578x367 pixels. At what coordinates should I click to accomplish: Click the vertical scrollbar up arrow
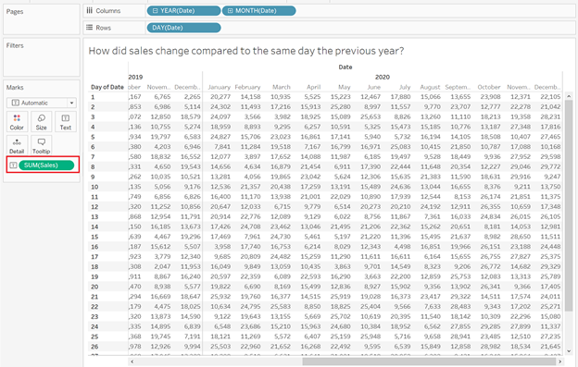pos(569,95)
